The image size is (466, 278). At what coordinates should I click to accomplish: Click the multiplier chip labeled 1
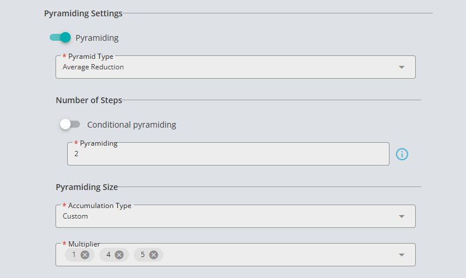coord(74,255)
